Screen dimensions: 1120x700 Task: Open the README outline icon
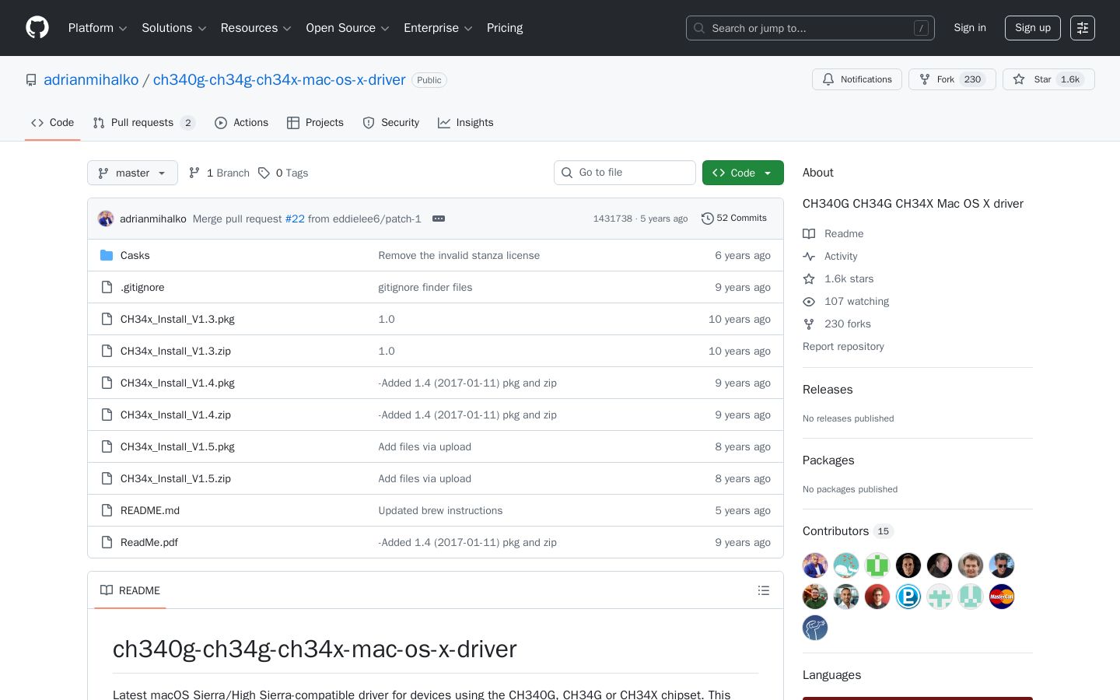764,590
